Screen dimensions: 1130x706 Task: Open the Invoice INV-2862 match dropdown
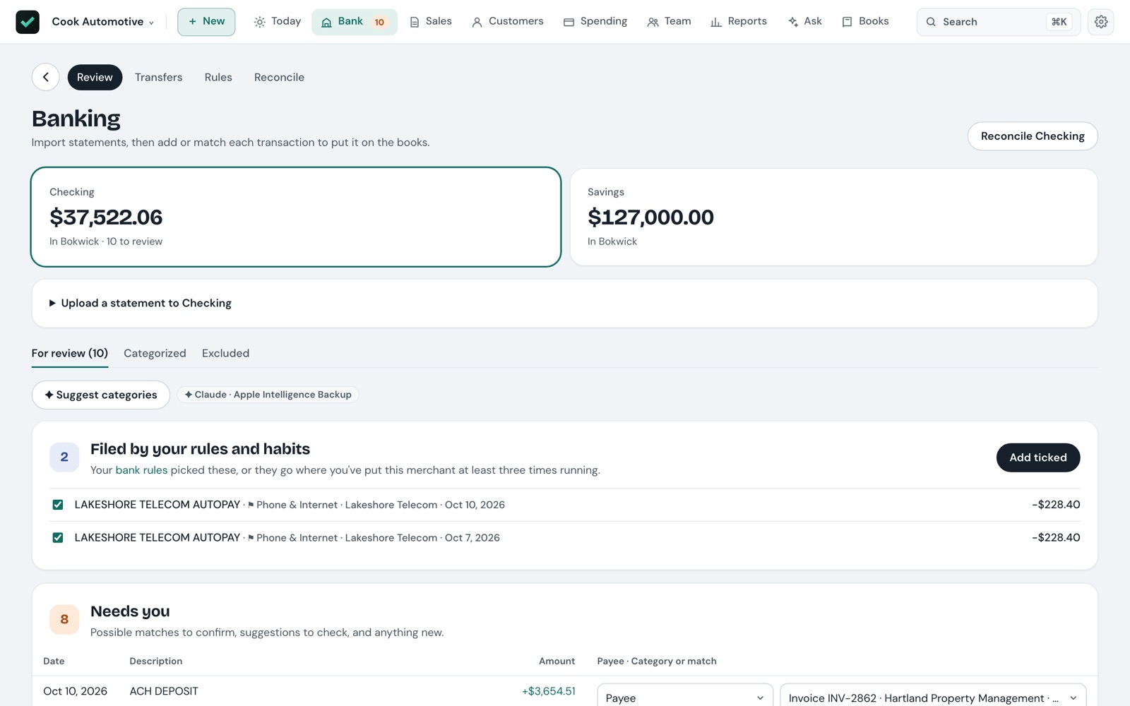933,698
